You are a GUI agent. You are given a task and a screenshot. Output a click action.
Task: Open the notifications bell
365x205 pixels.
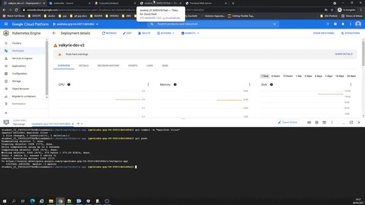point(343,24)
